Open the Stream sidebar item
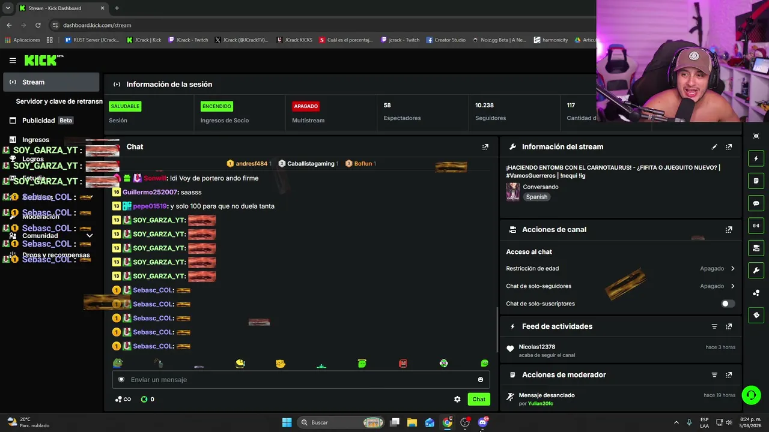 51,82
